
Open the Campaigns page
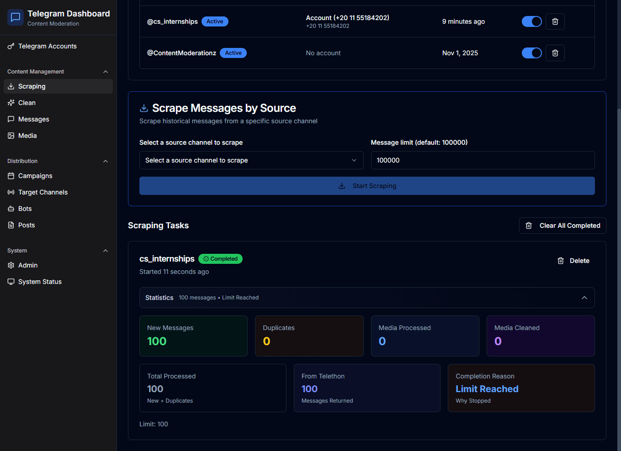(x=58, y=176)
